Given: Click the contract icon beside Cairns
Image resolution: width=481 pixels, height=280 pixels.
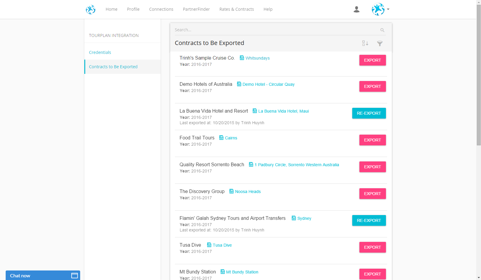Looking at the screenshot, I should click(221, 138).
